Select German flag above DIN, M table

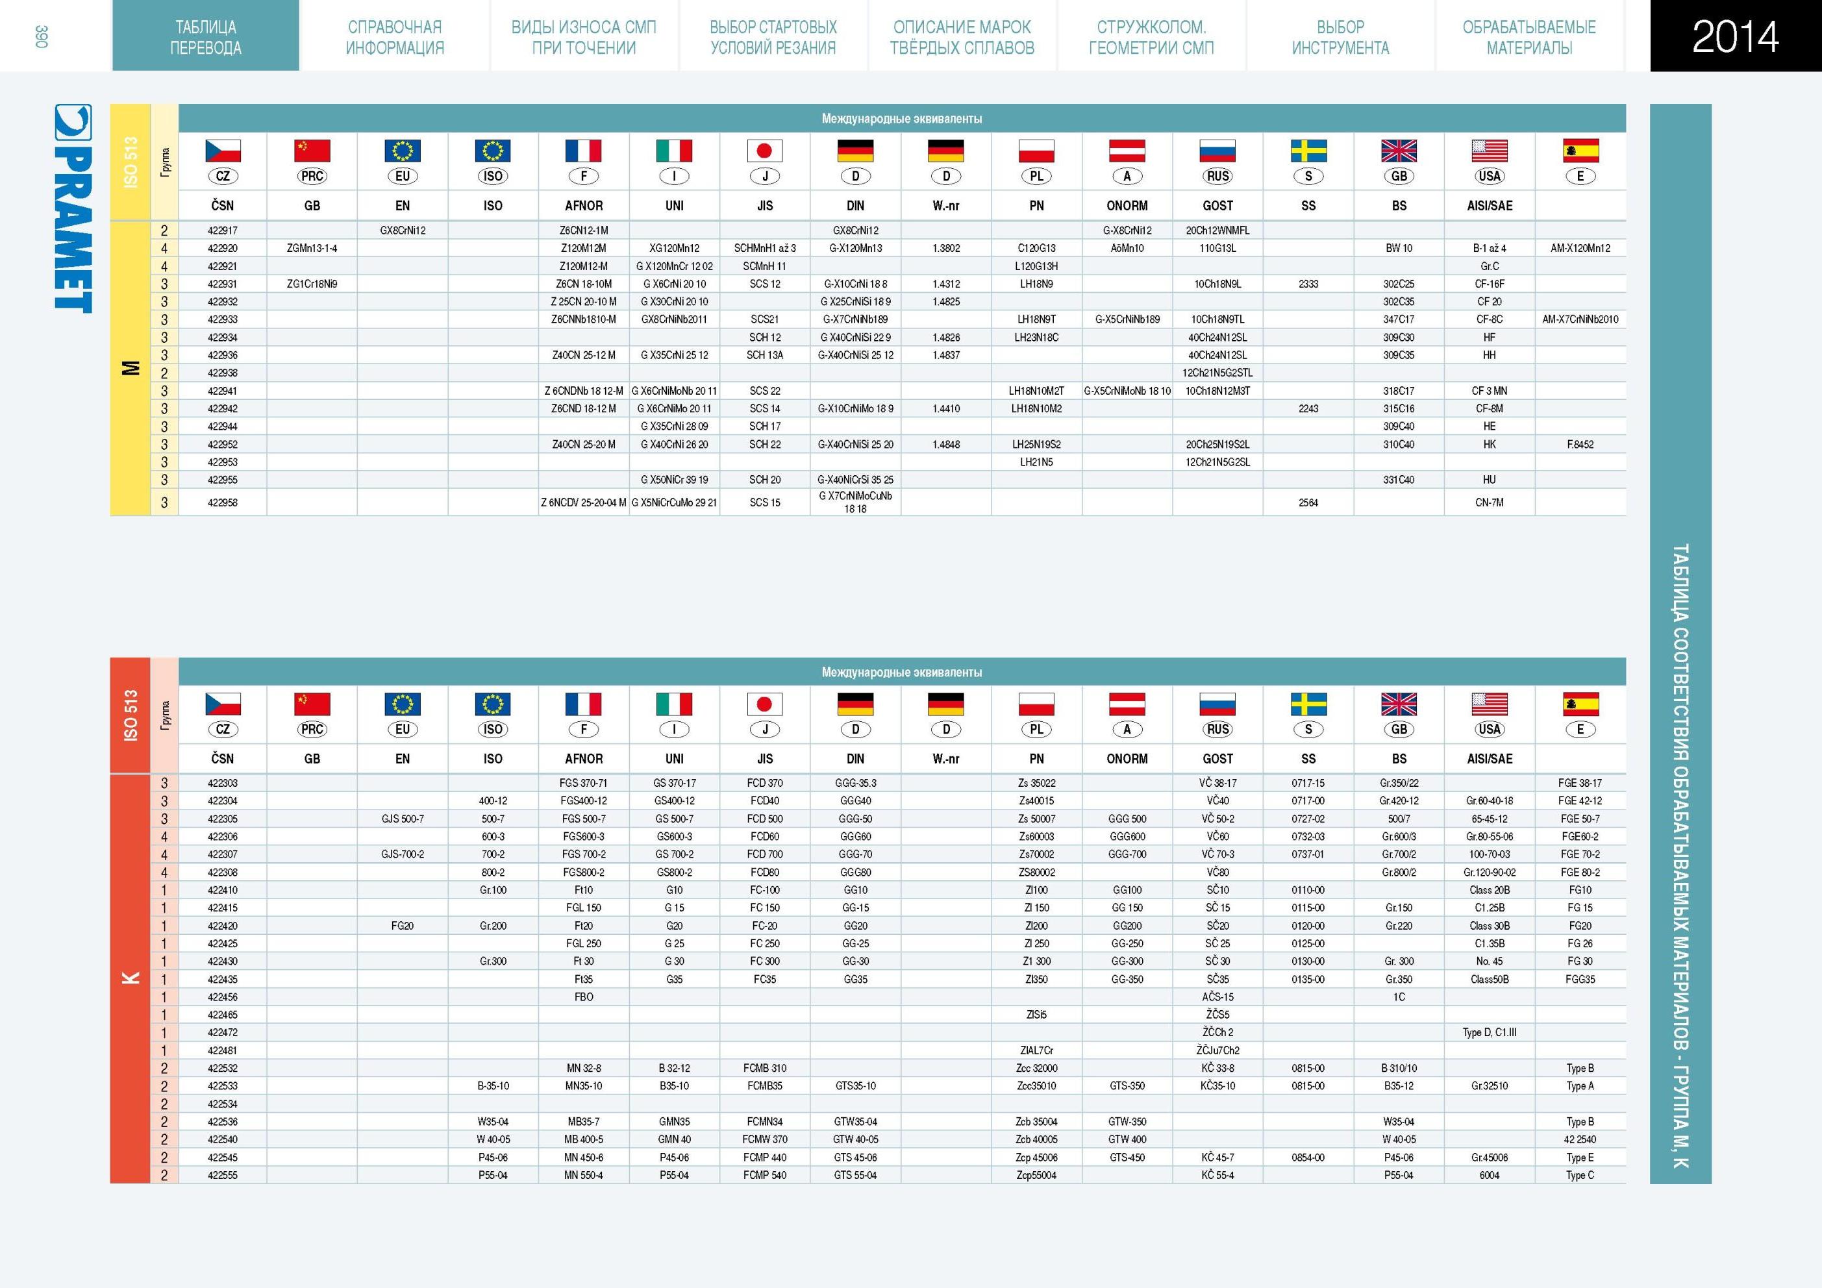pyautogui.click(x=855, y=151)
